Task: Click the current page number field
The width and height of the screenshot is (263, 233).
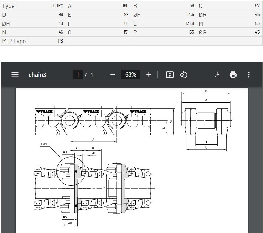Action: pyautogui.click(x=78, y=74)
